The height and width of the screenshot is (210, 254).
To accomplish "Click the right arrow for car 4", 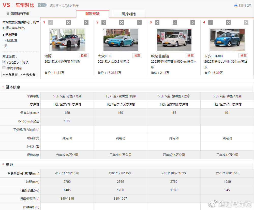I will pyautogui.click(x=246, y=22).
